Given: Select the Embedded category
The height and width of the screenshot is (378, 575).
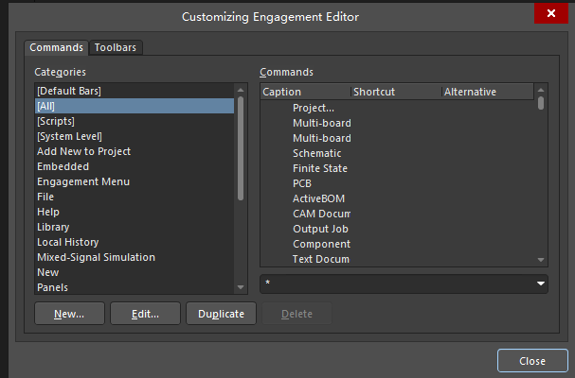Looking at the screenshot, I should tap(135, 166).
